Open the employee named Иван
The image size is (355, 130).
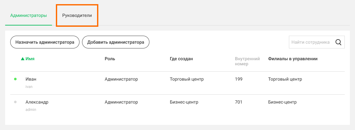(x=31, y=79)
